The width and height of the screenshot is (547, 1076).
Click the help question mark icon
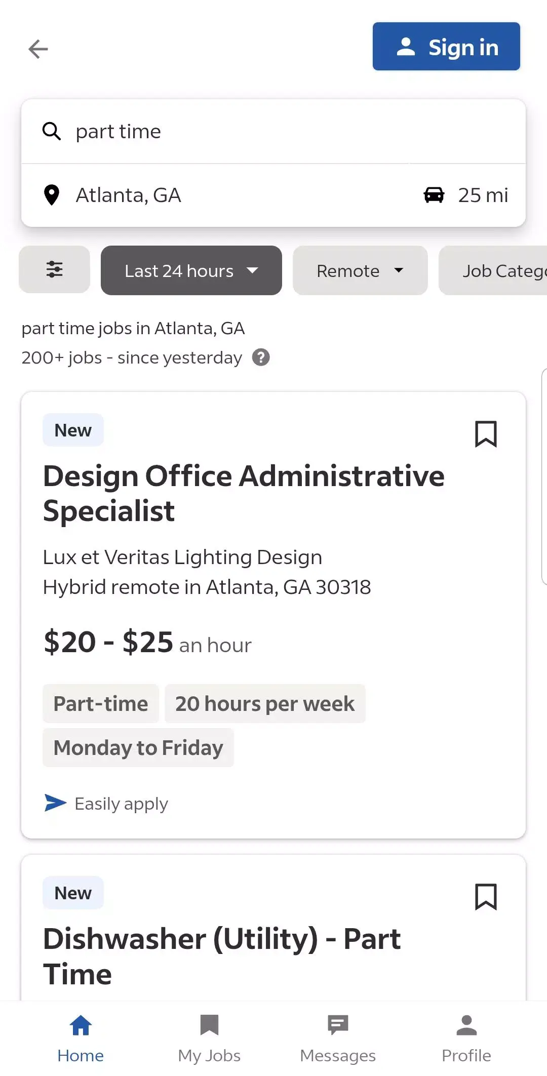click(261, 357)
